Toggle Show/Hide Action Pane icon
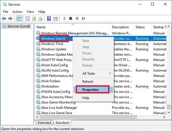The height and width of the screenshot is (132, 172). (x=56, y=18)
